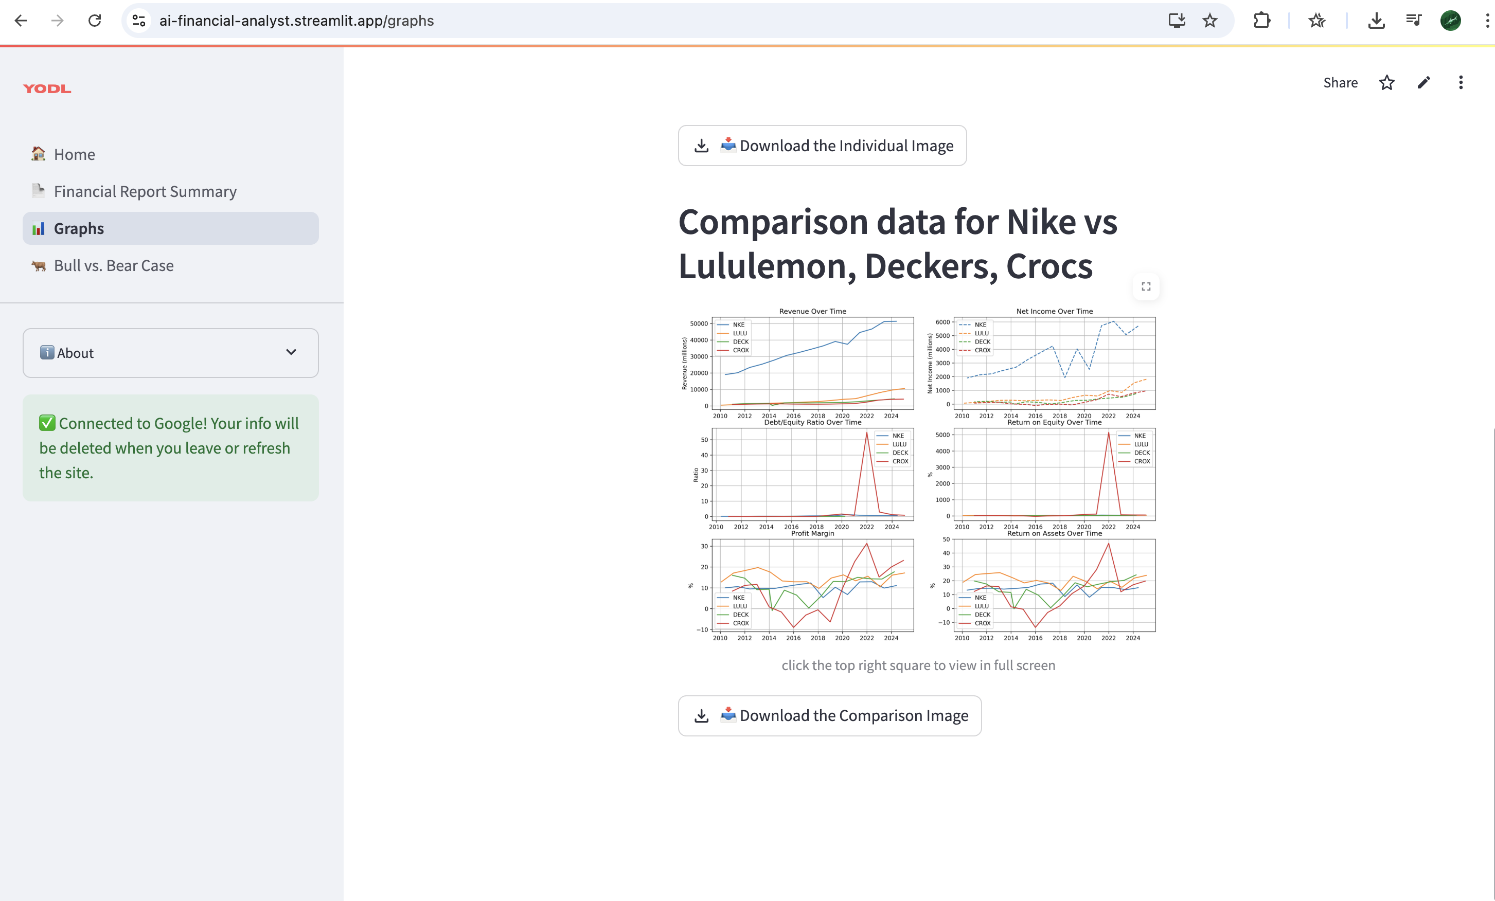Click the About expander chevron arrow

291,352
